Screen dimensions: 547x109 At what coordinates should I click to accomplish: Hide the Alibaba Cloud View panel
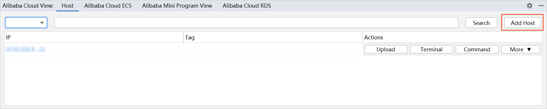541,6
